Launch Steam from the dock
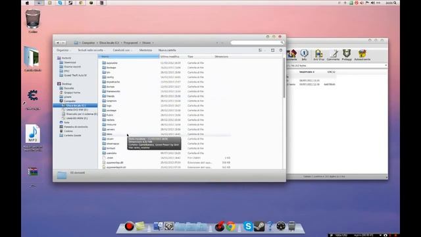 click(x=259, y=226)
